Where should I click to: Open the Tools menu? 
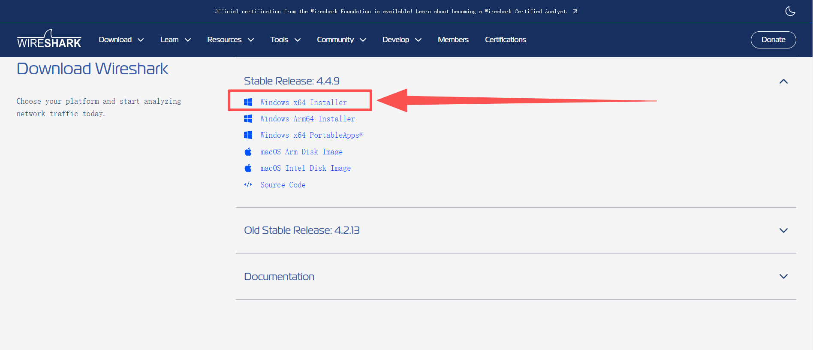point(285,39)
